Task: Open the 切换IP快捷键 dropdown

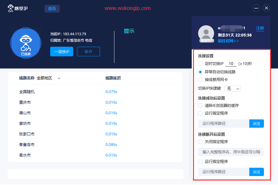Action: click(233, 89)
